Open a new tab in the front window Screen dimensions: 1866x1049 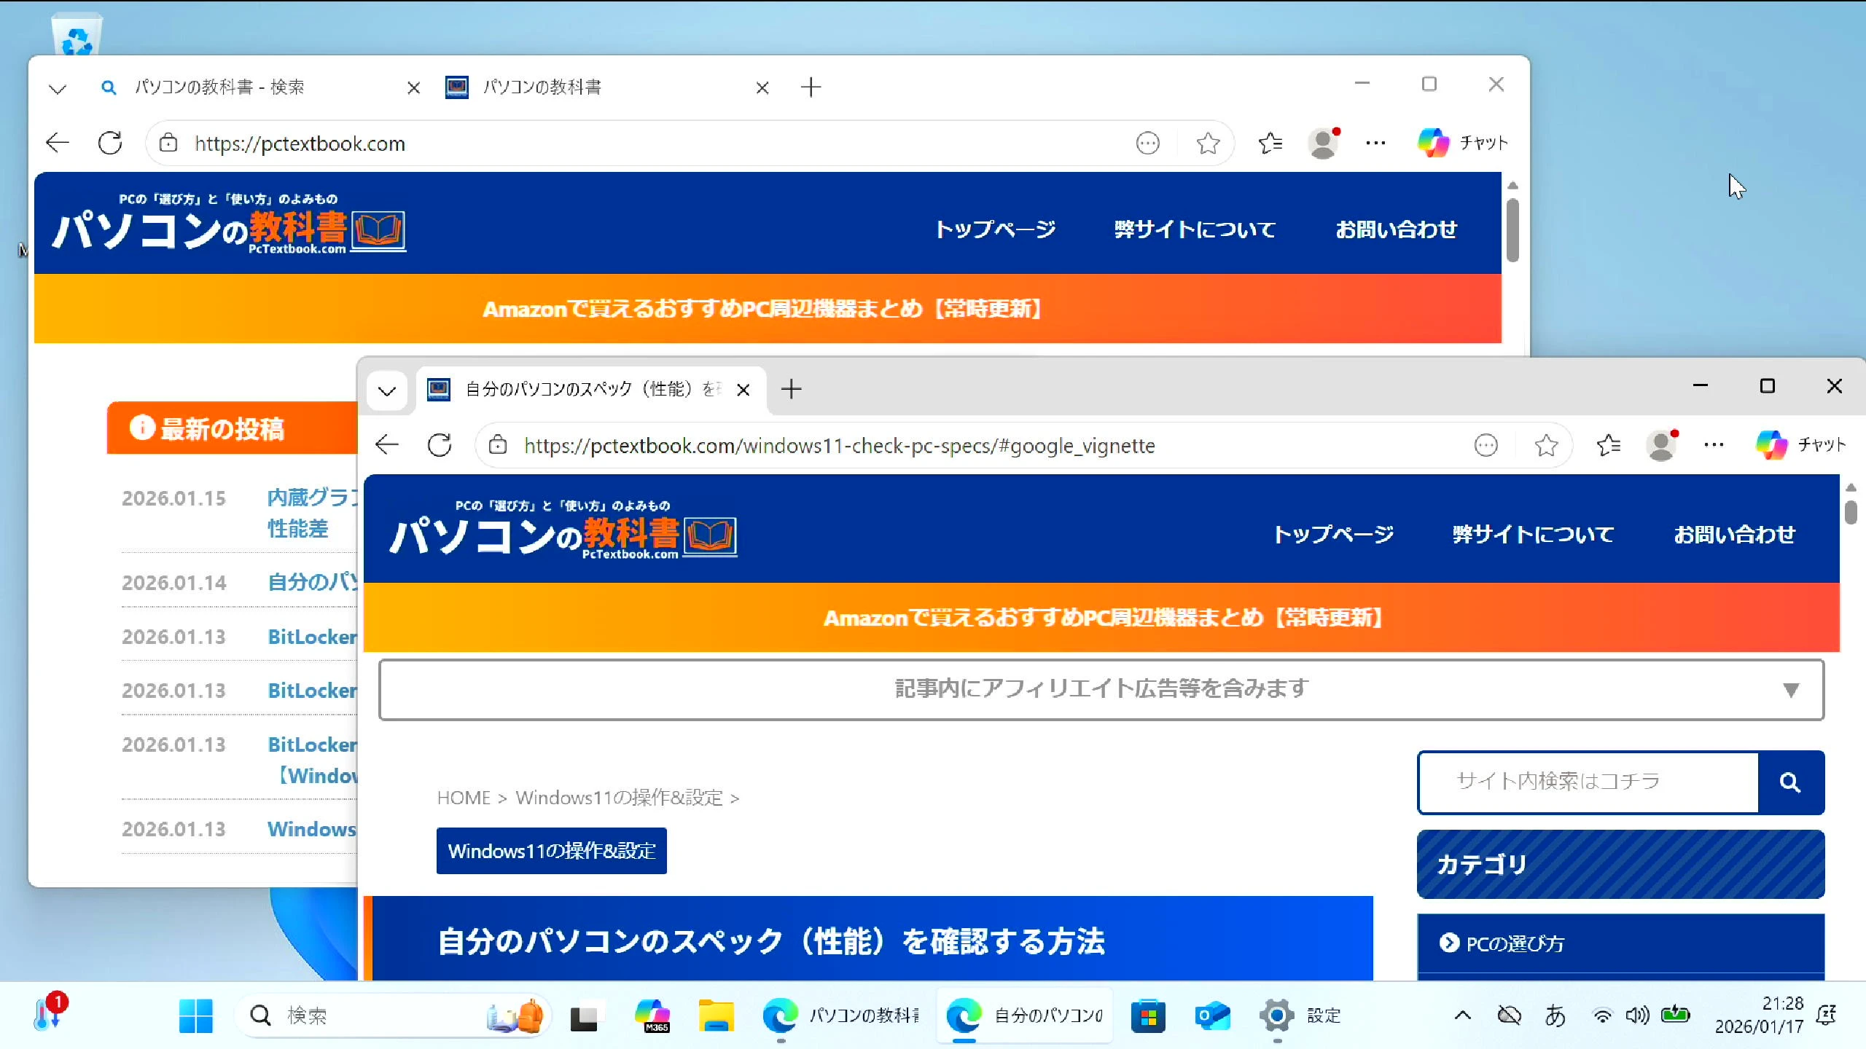791,389
